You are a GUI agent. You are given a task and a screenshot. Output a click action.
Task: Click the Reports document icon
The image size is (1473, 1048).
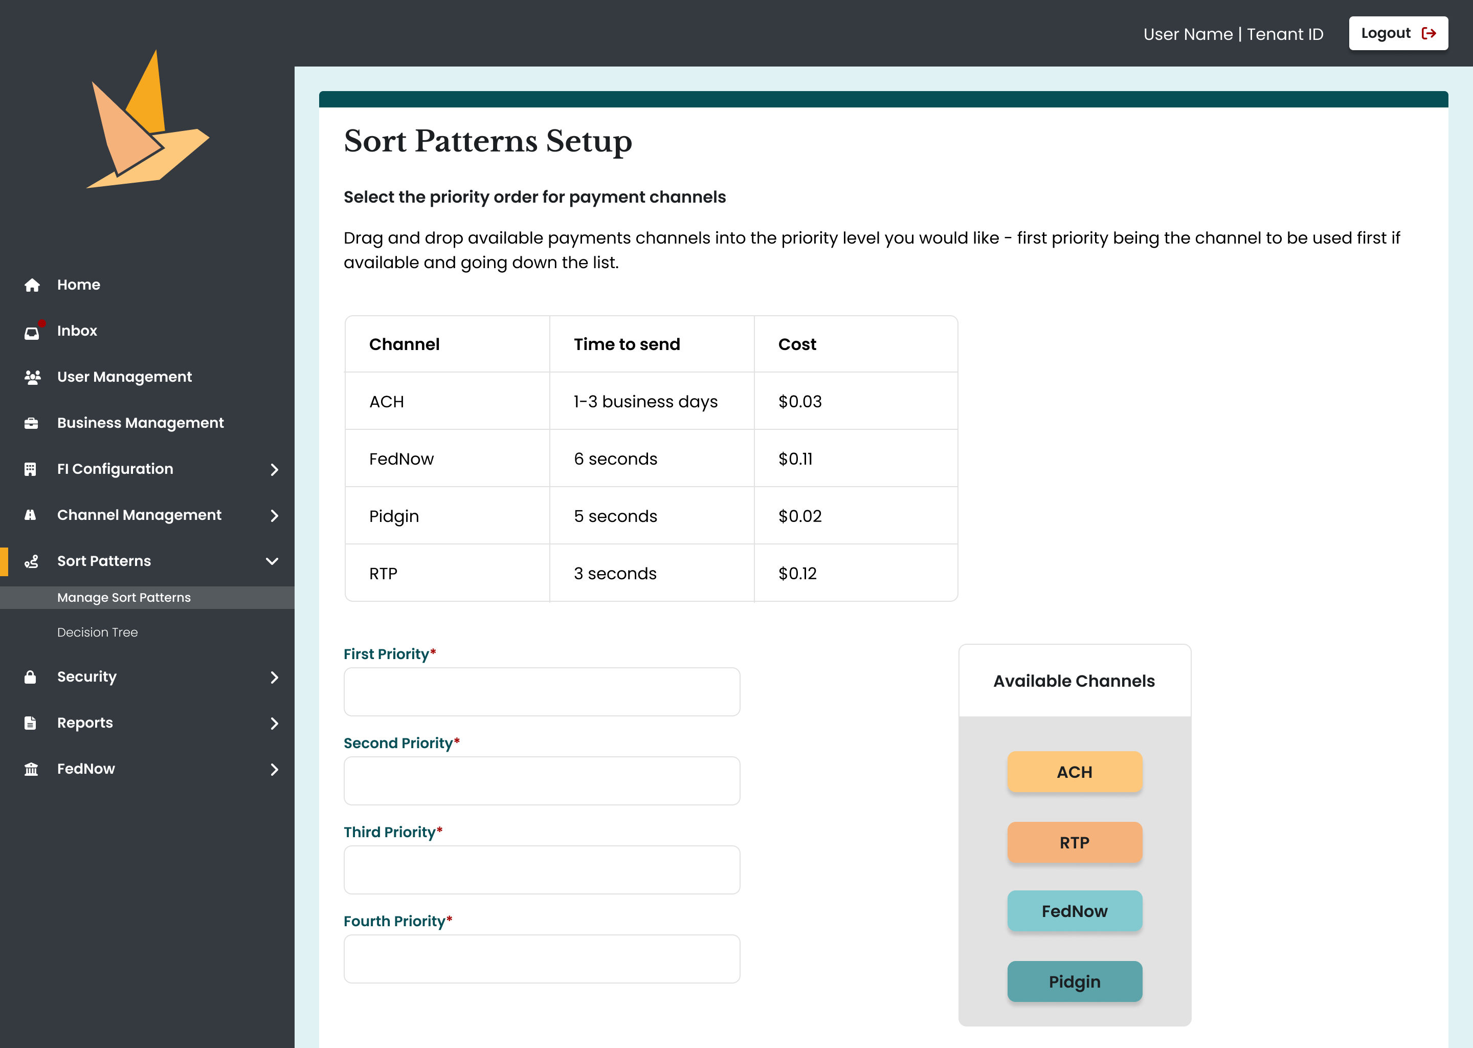(30, 723)
